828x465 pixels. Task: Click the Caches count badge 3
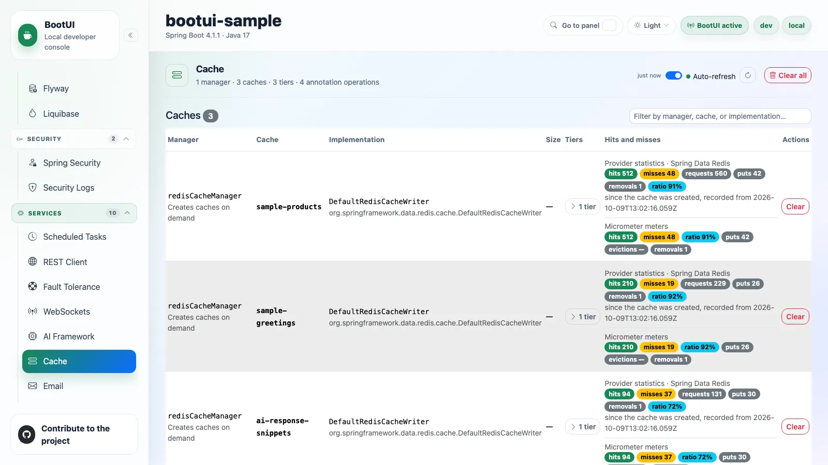[x=211, y=116]
